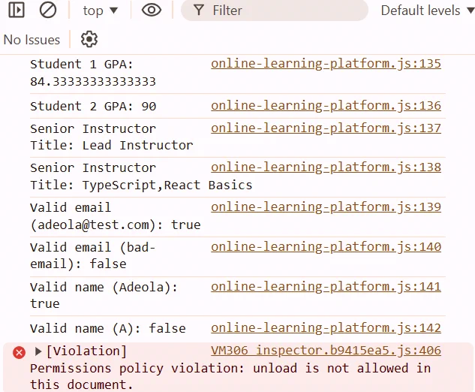Select the '(adeola@test.com): true' log text

[x=116, y=225]
